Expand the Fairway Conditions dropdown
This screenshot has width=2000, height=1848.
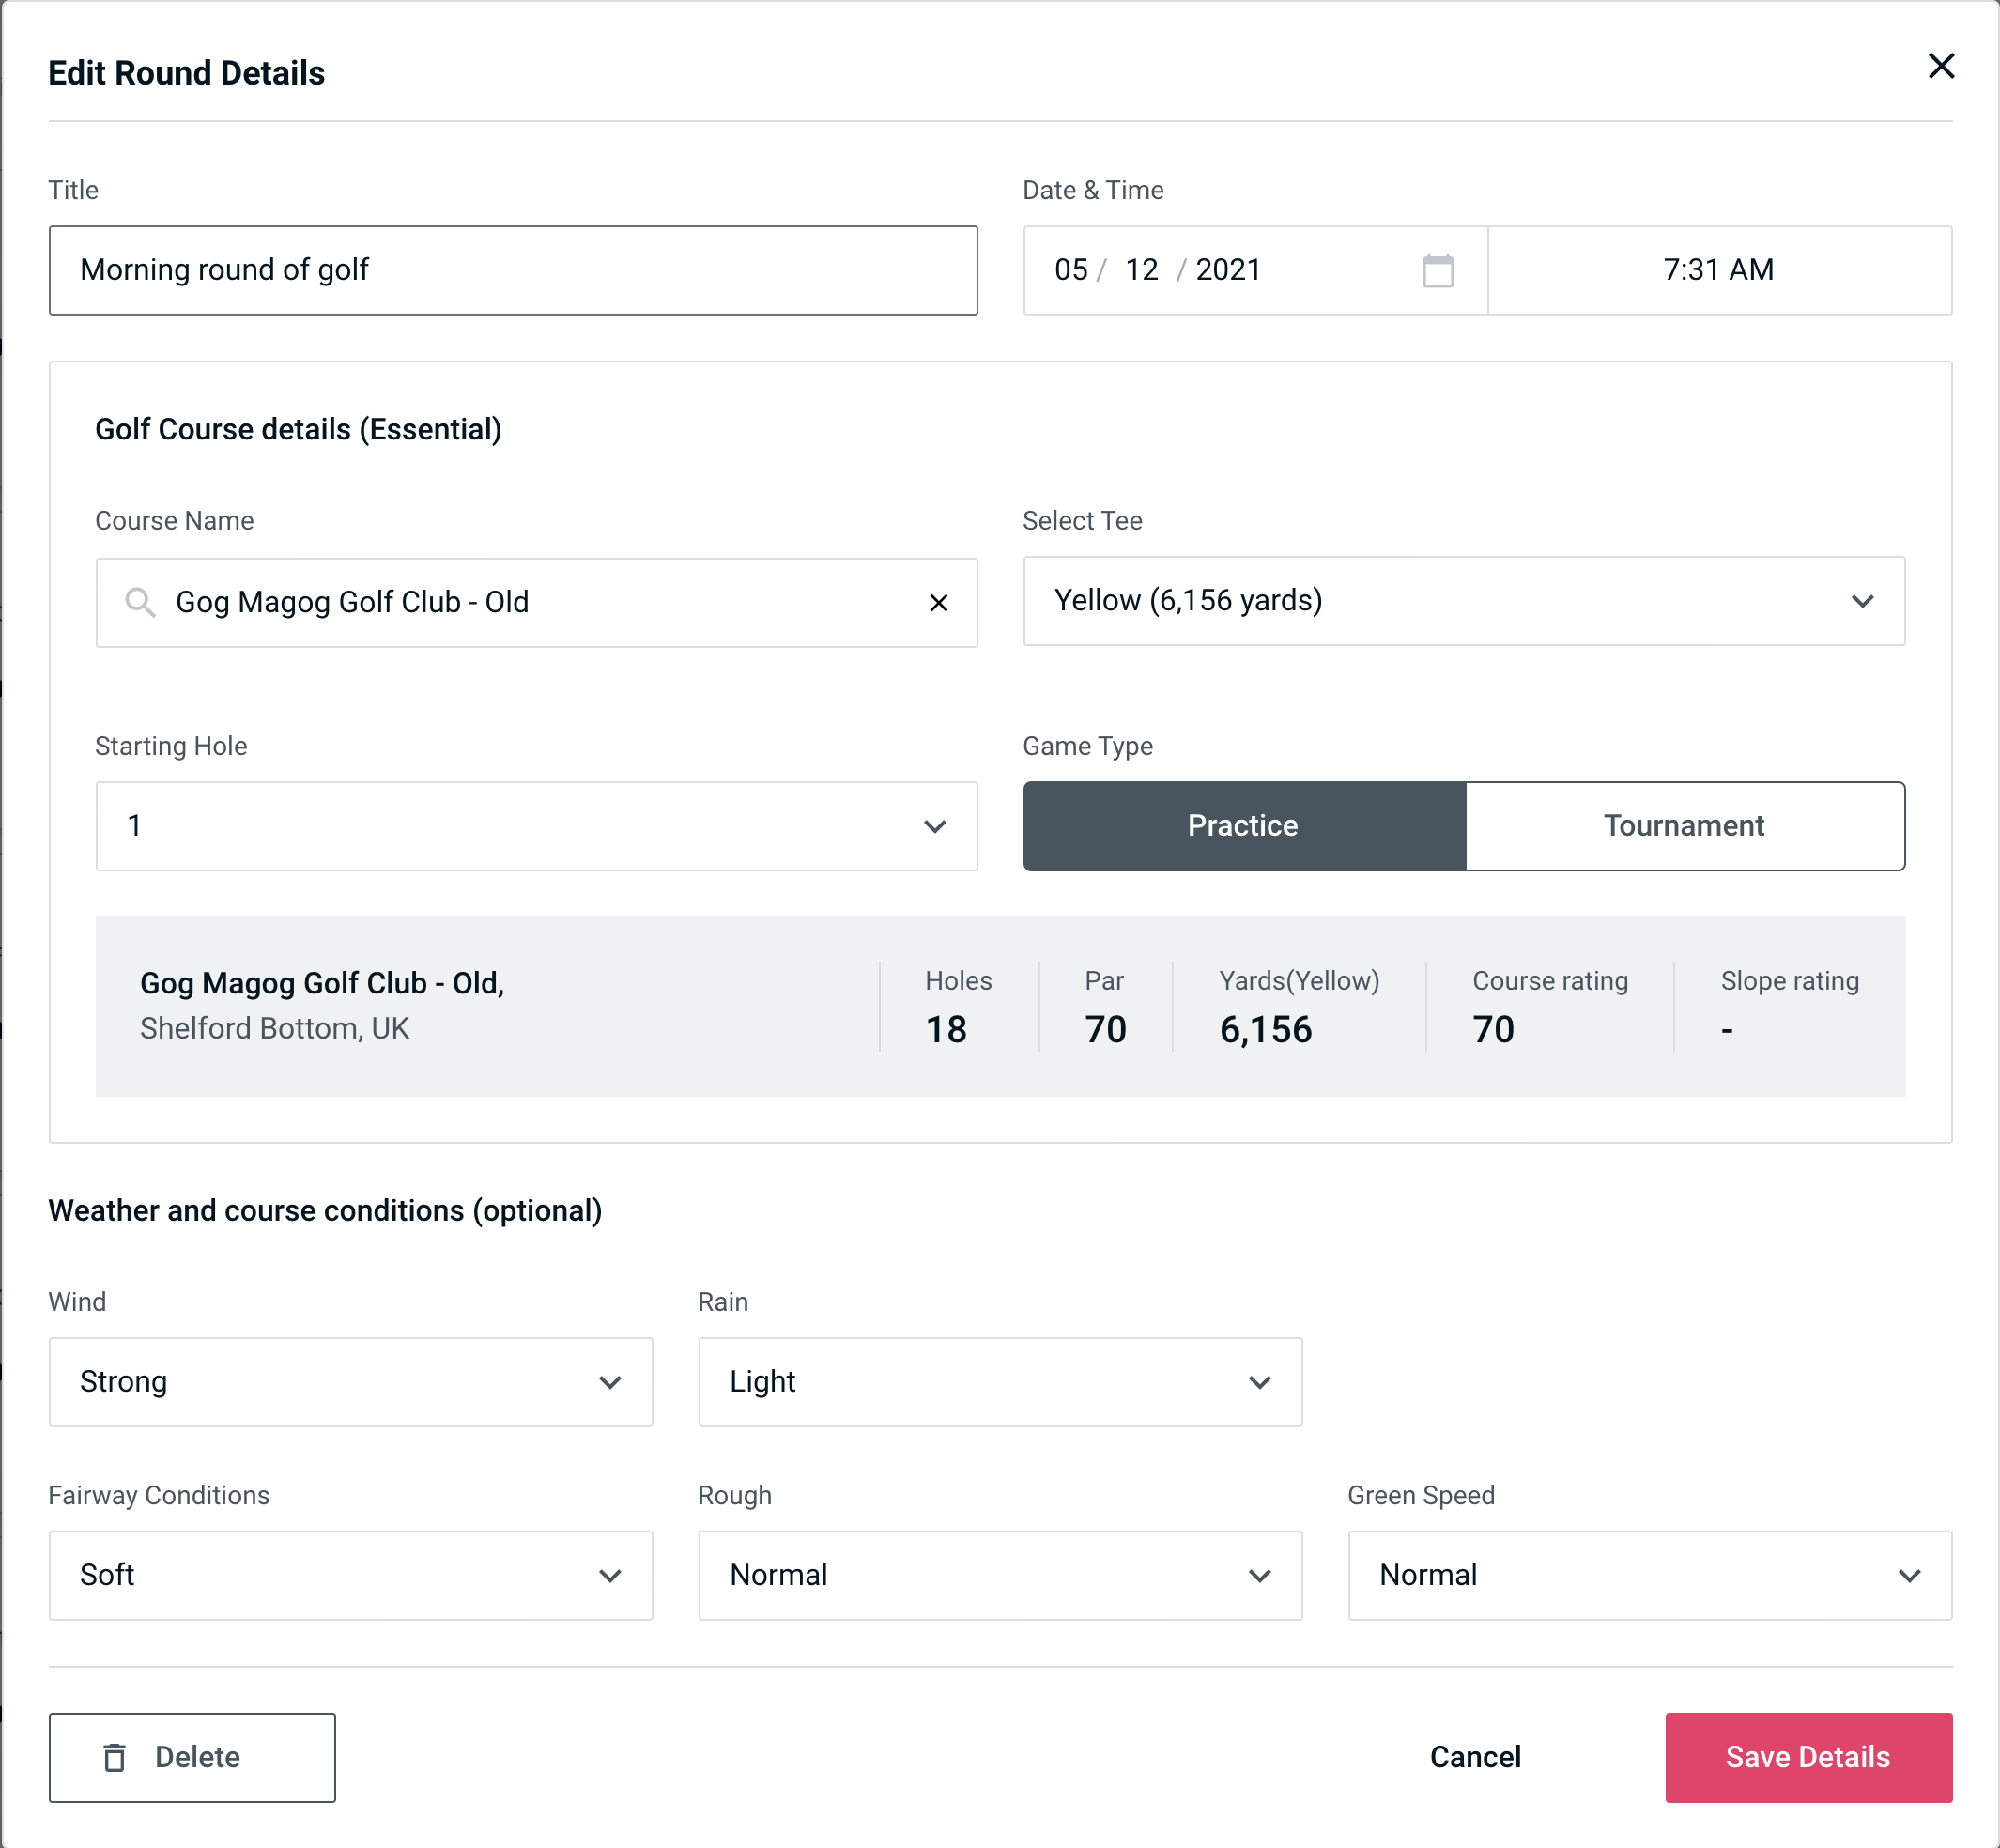(x=350, y=1575)
